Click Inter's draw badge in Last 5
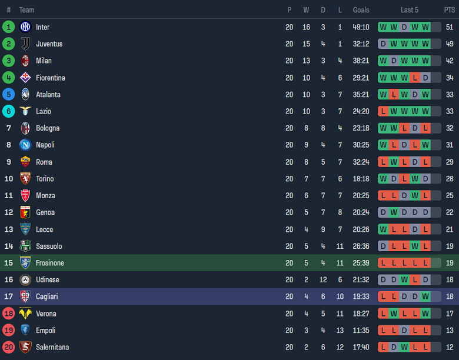The width and height of the screenshot is (459, 360). pyautogui.click(x=404, y=27)
